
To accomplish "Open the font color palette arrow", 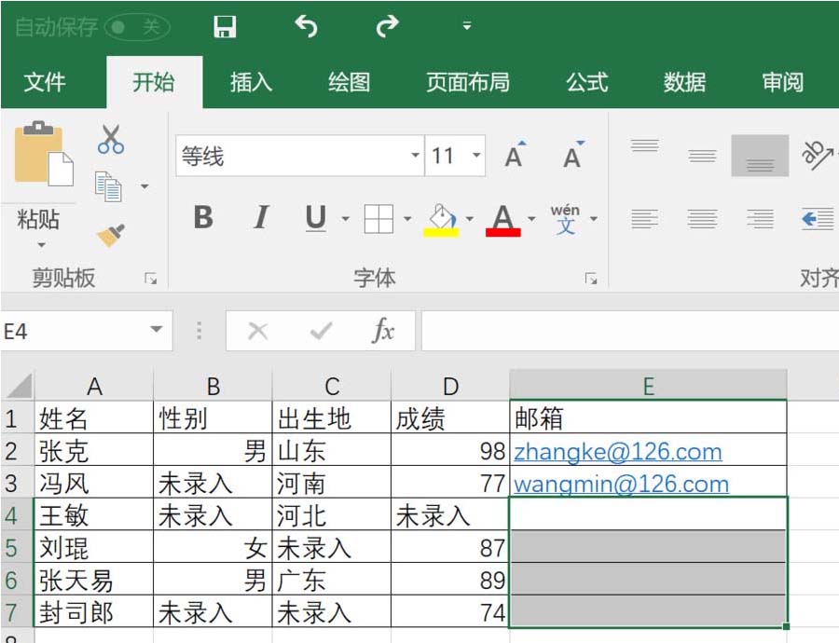I will click(x=531, y=219).
